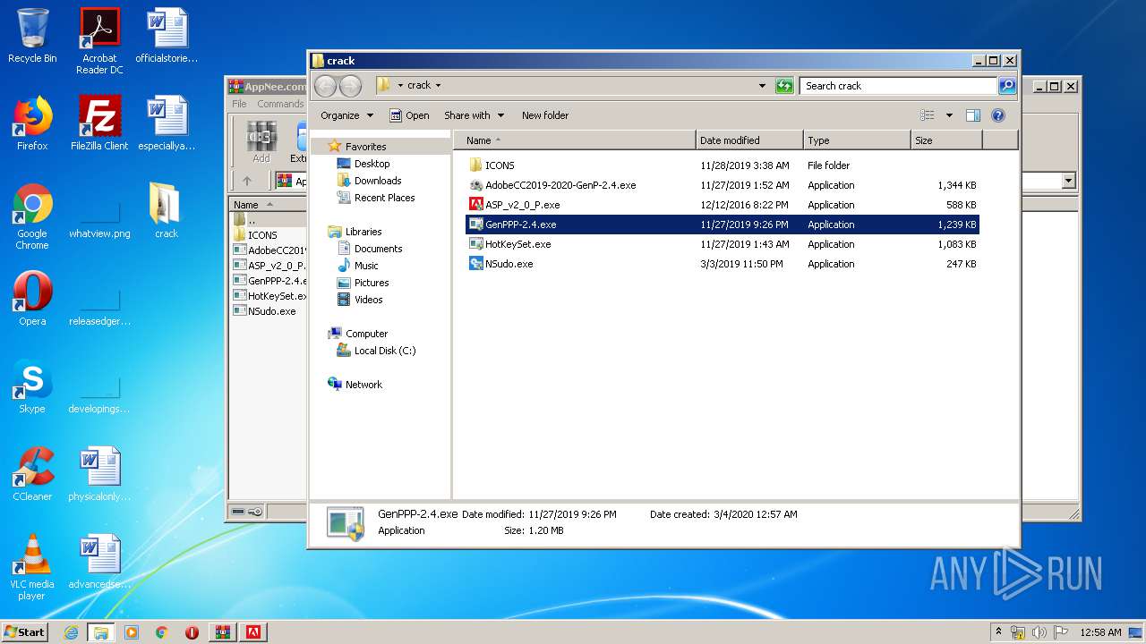This screenshot has height=644, width=1146.
Task: Click Explorer Forward navigation button
Action: pos(351,86)
